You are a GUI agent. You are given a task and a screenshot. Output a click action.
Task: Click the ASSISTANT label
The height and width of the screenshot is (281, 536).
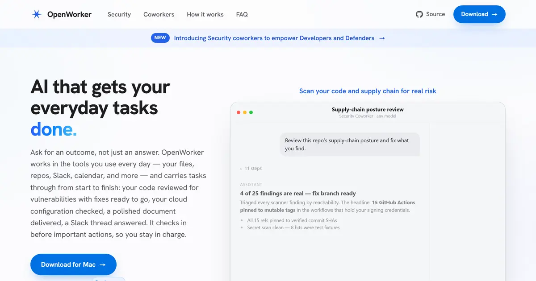tap(251, 185)
